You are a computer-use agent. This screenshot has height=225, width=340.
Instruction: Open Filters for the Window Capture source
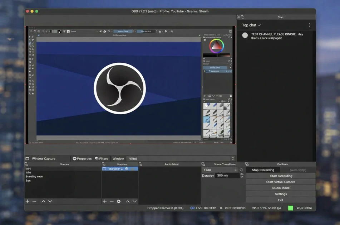point(102,159)
